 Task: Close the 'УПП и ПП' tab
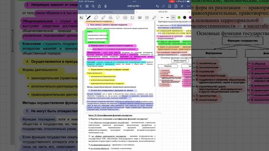click(136, 12)
